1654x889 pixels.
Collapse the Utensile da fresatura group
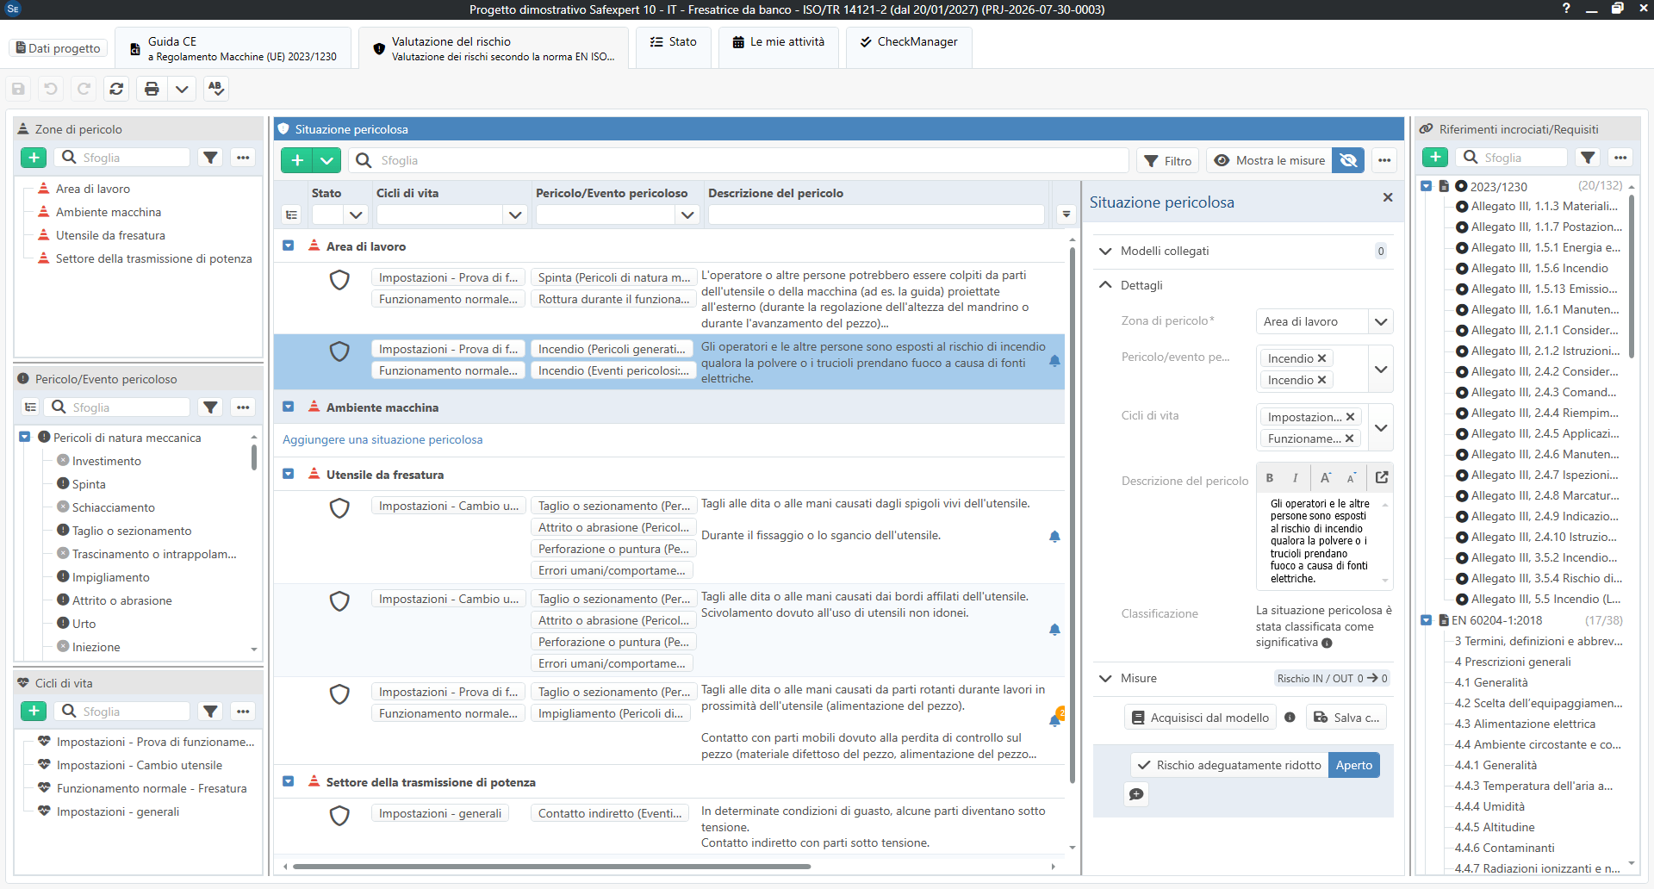tap(289, 475)
